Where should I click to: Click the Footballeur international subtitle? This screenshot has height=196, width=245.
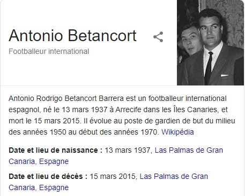click(x=49, y=51)
